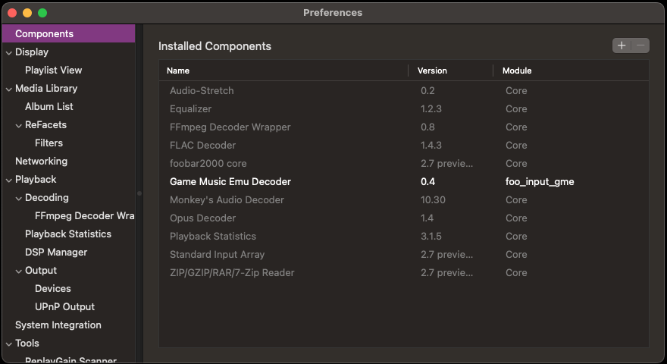Open Playlist View settings
Screen dimensions: 667x364
click(53, 71)
